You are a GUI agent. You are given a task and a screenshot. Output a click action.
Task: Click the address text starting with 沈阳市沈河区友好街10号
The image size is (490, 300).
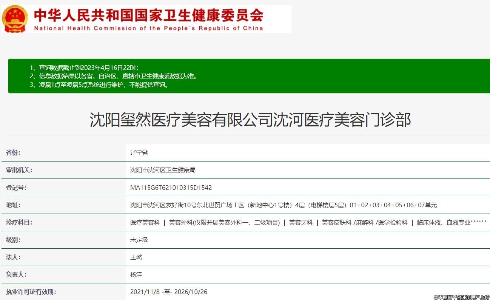point(283,205)
